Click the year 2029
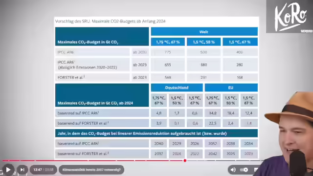The width and height of the screenshot is (313, 176). point(177,143)
